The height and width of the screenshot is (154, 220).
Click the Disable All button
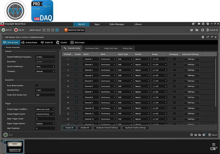[x=85, y=128]
